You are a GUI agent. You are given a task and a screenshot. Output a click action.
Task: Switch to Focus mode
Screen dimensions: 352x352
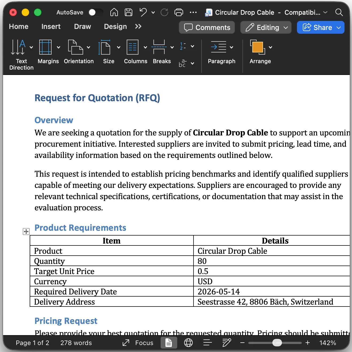pos(138,343)
